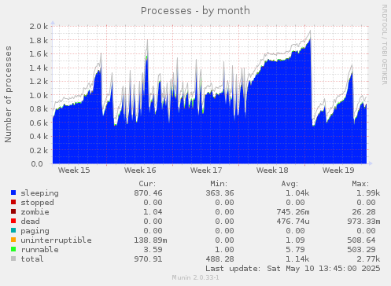Click the gray total legend swatch
Image resolution: width=391 pixels, height=286 pixels.
pos(13,258)
